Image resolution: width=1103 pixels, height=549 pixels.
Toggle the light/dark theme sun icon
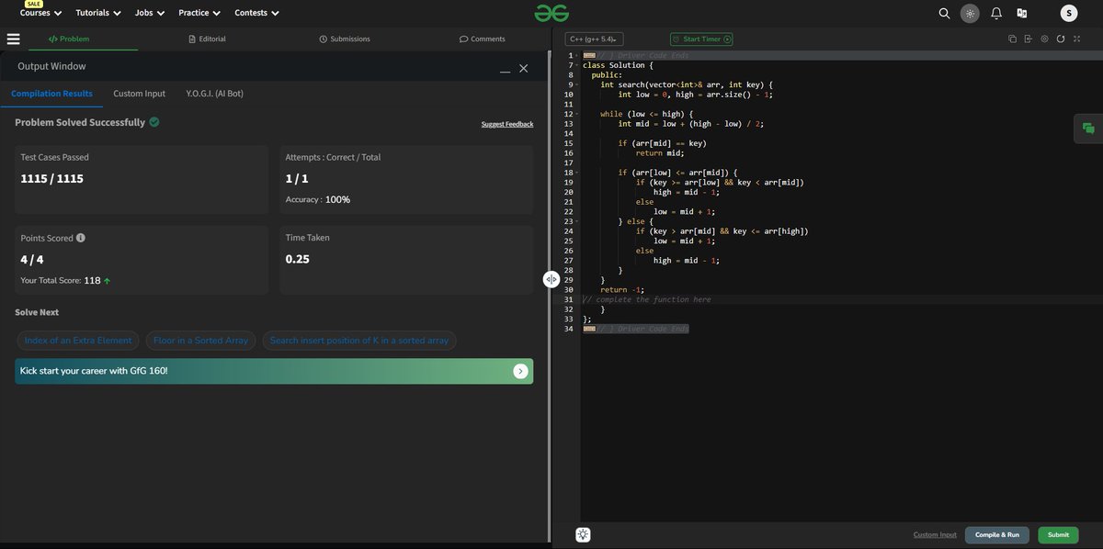pyautogui.click(x=970, y=13)
